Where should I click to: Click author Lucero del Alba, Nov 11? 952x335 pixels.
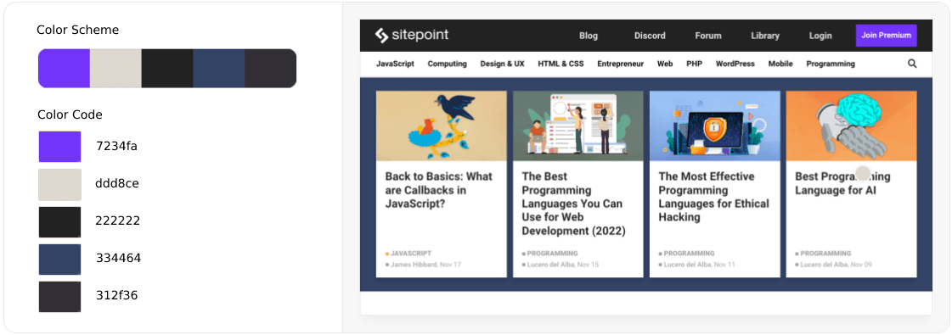tap(700, 265)
